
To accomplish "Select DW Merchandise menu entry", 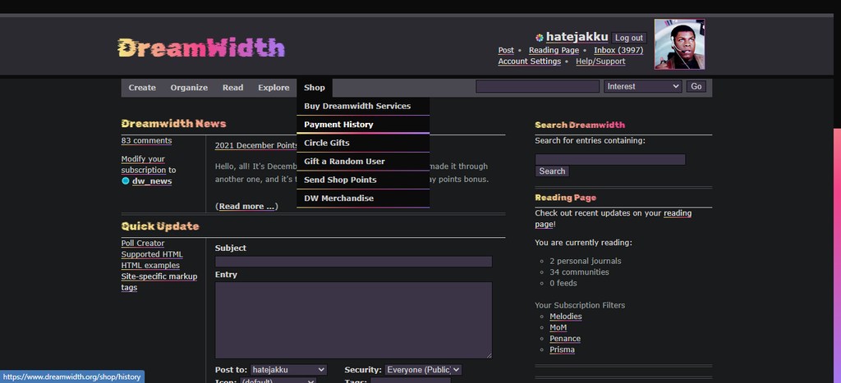I will [363, 198].
